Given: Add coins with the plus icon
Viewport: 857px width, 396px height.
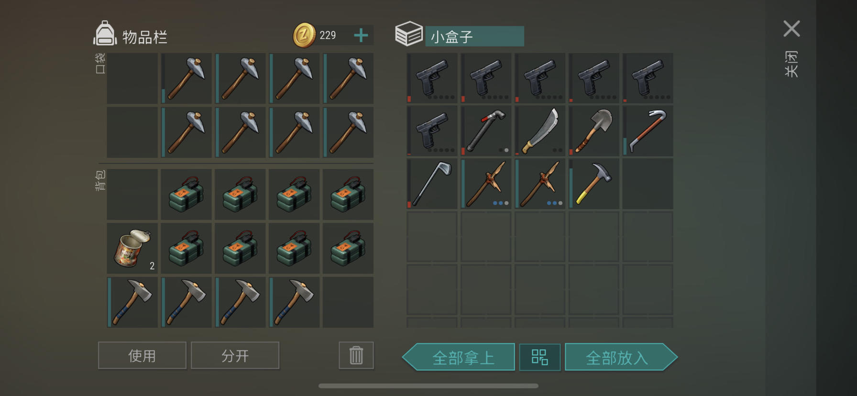Looking at the screenshot, I should click(361, 35).
